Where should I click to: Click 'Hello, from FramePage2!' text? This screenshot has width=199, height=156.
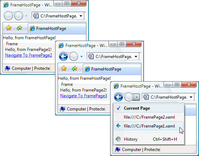84,90
